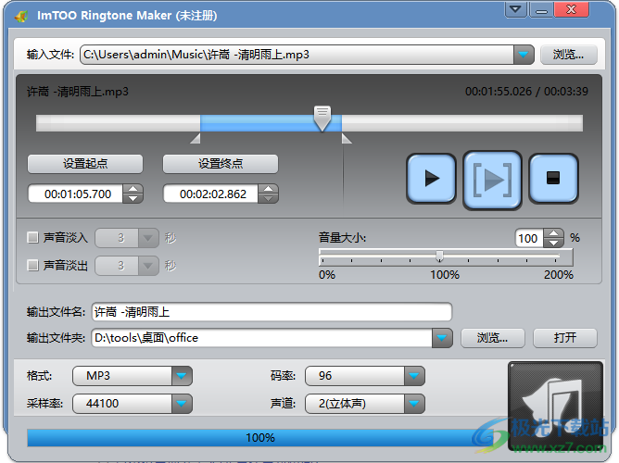619x463 pixels.
Task: Expand input file path dropdown
Action: (x=524, y=55)
